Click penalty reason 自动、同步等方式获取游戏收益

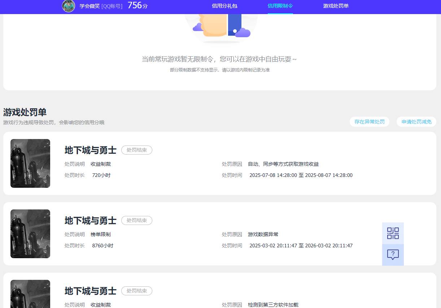(283, 164)
